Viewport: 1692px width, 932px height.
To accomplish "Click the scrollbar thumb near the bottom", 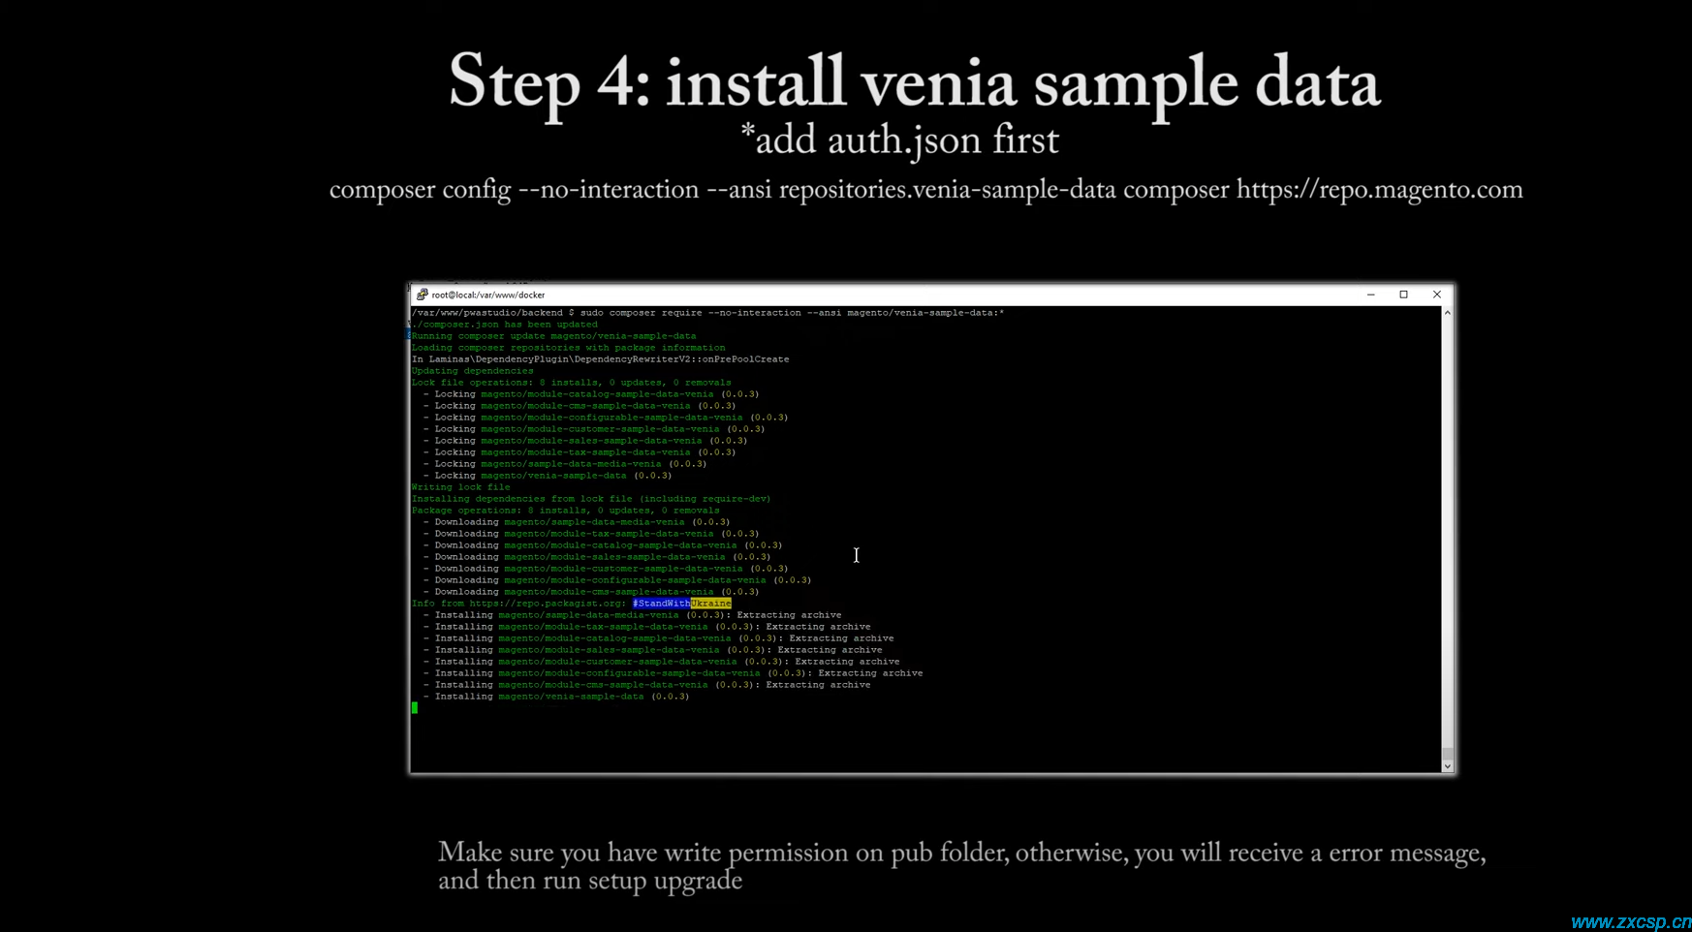I will pos(1448,754).
